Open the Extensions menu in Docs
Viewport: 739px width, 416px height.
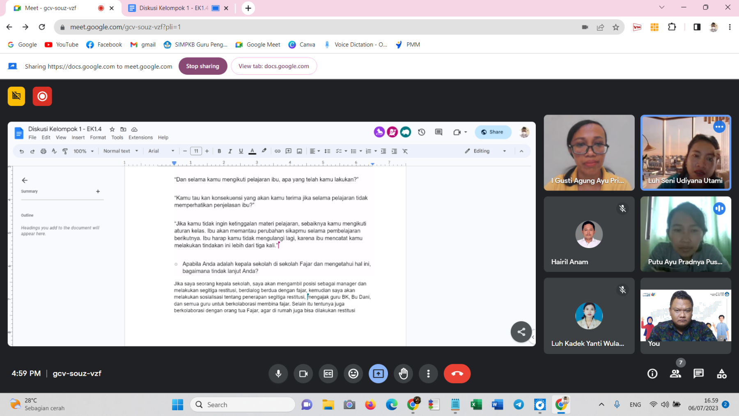coord(140,138)
